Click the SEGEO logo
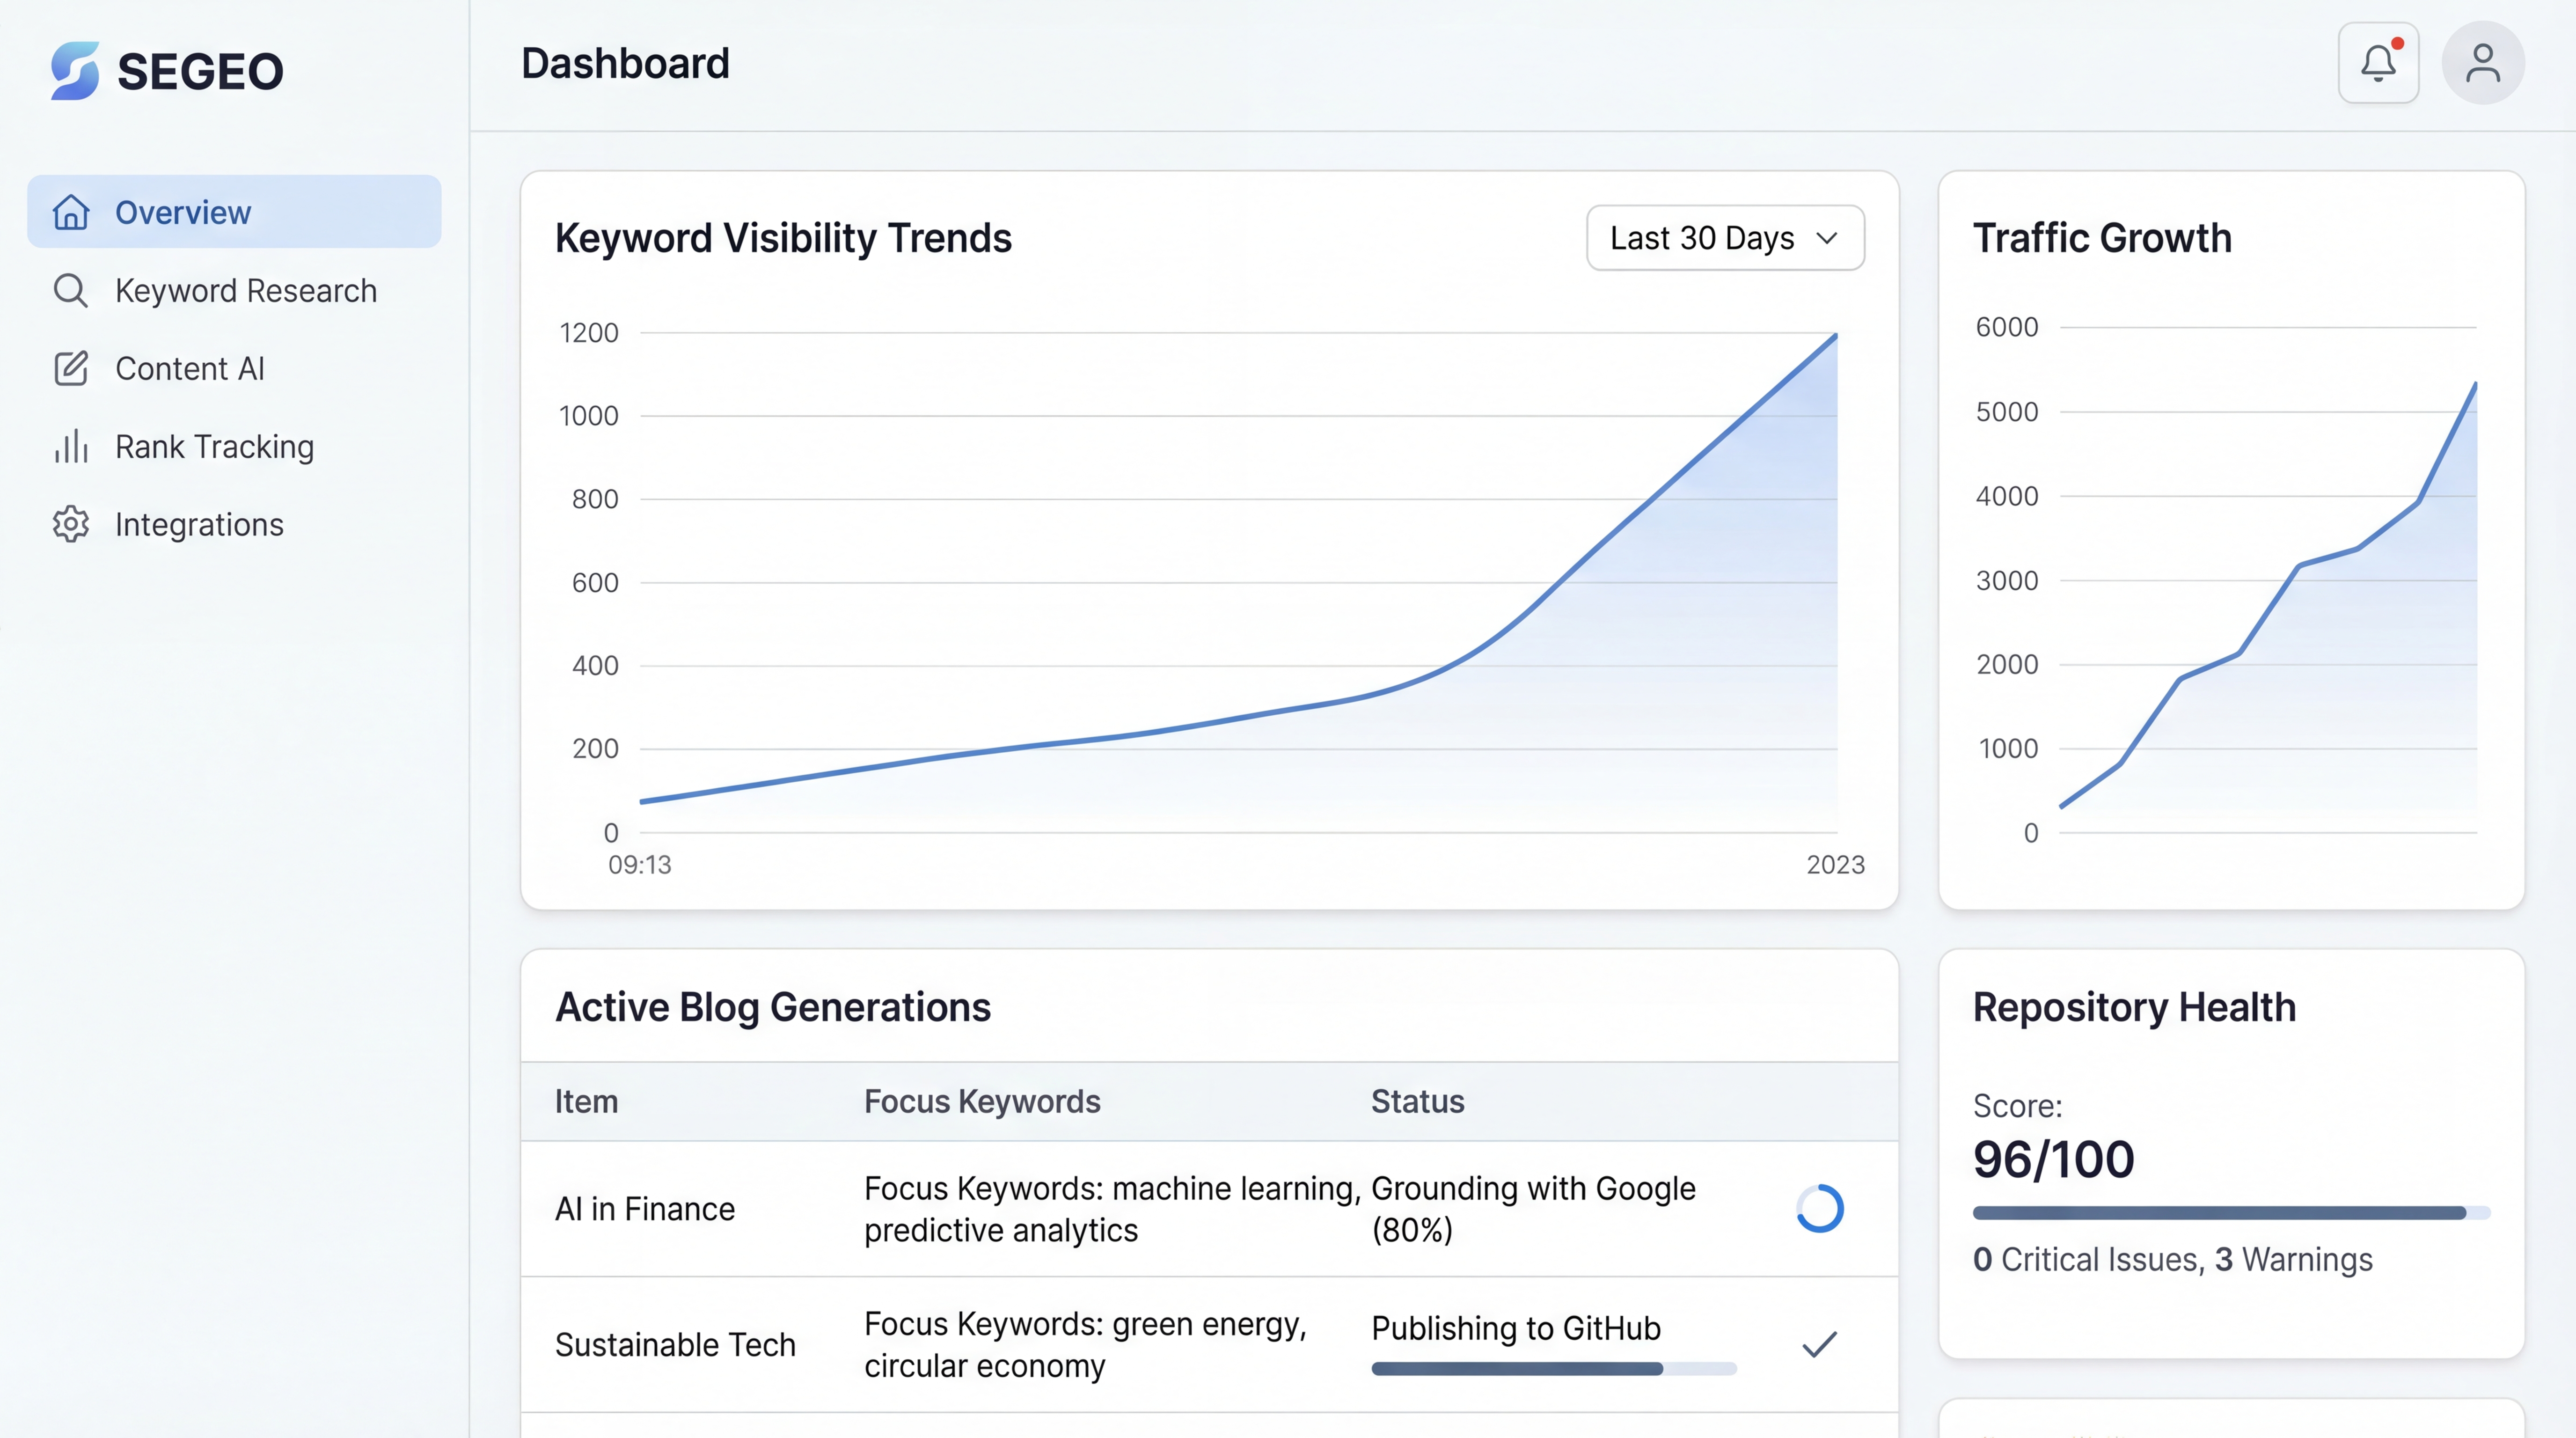This screenshot has width=2576, height=1438. 165,71
